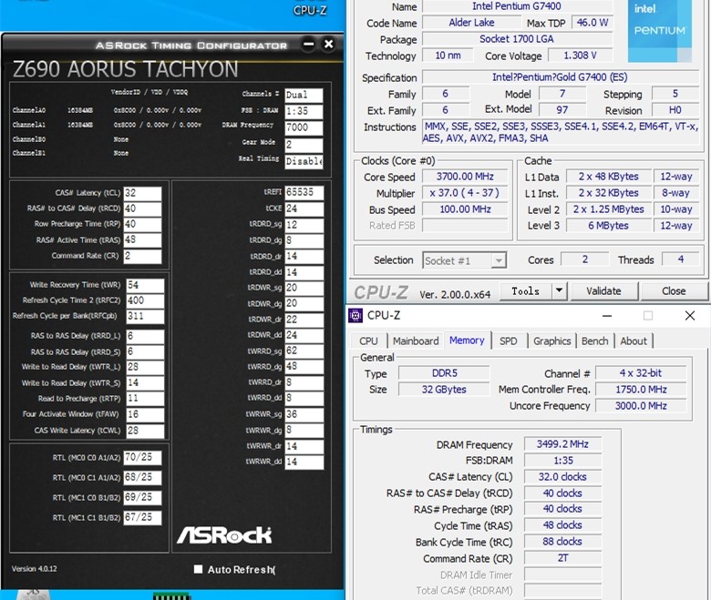This screenshot has height=600, width=711.
Task: Edit the Refresh Cycle Time 2 (tRFC2) field
Action: tap(145, 300)
